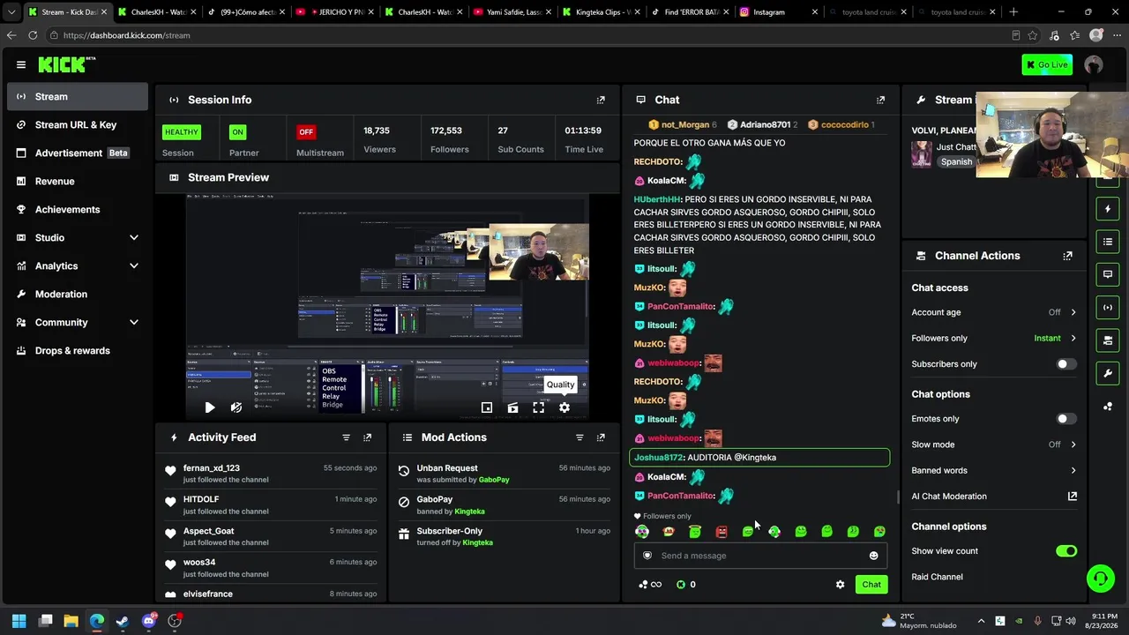Select the Joshua8172 AUDITORIA chat message

tap(759, 458)
